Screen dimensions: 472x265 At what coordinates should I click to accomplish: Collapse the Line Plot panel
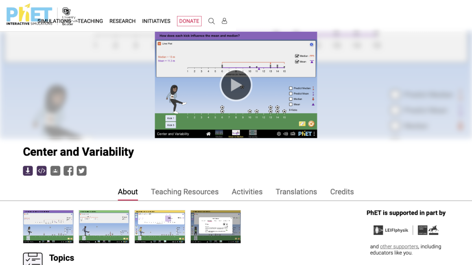pyautogui.click(x=159, y=44)
